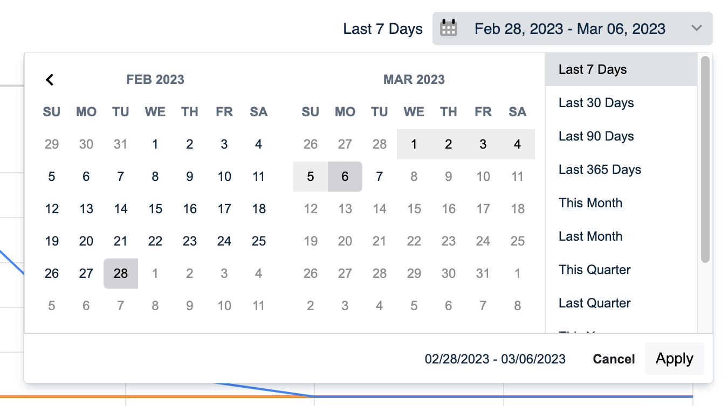Select March 7 in the calendar
Image resolution: width=728 pixels, height=406 pixels.
click(x=380, y=177)
